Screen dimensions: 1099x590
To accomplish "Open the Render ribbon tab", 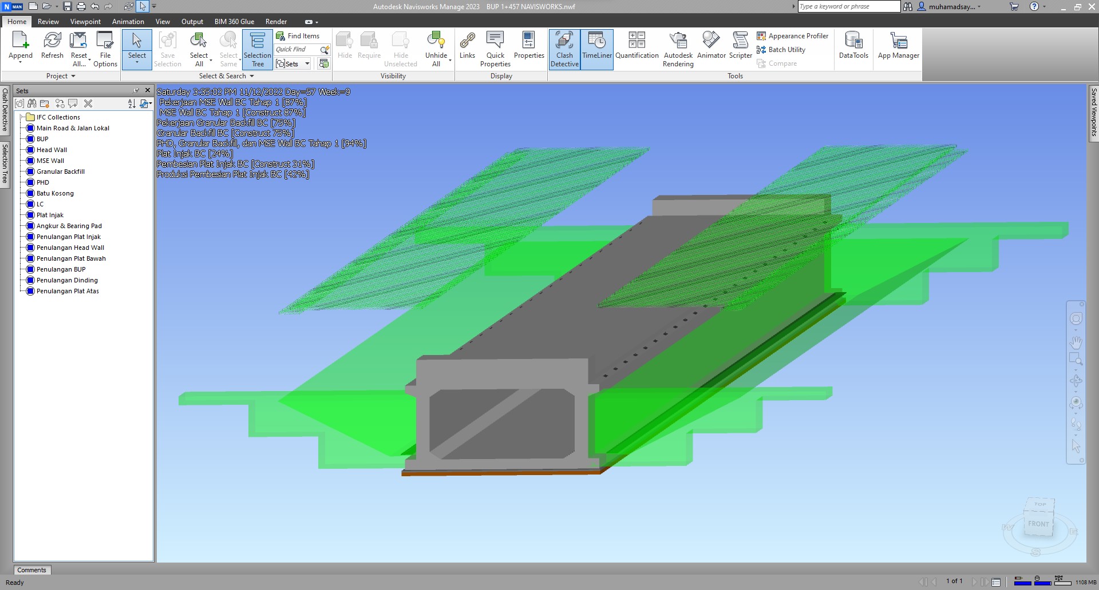I will [x=276, y=22].
